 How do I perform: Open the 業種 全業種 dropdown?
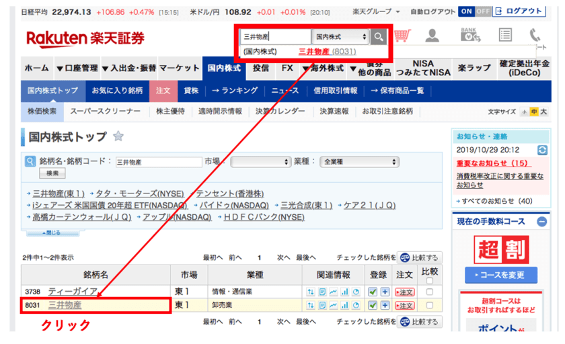[x=360, y=162]
